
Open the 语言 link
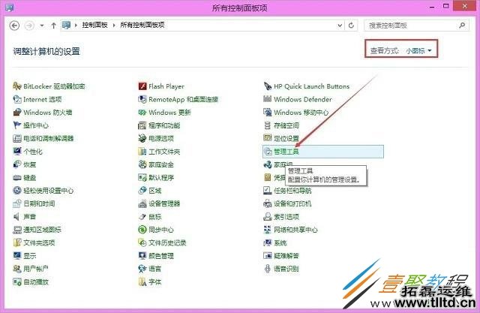click(155, 269)
